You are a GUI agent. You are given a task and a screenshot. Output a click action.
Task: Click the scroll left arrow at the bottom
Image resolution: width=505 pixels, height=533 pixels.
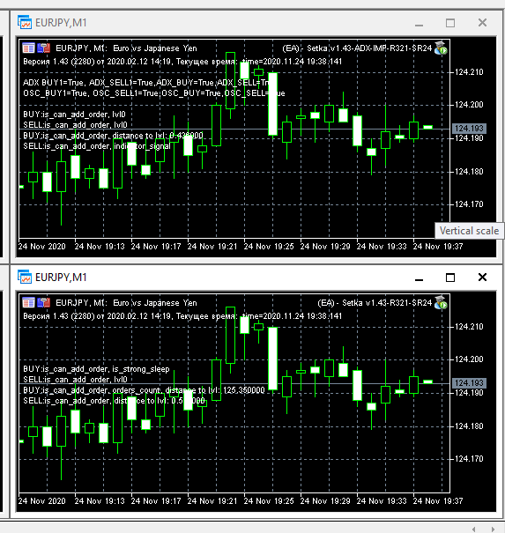pyautogui.click(x=474, y=529)
